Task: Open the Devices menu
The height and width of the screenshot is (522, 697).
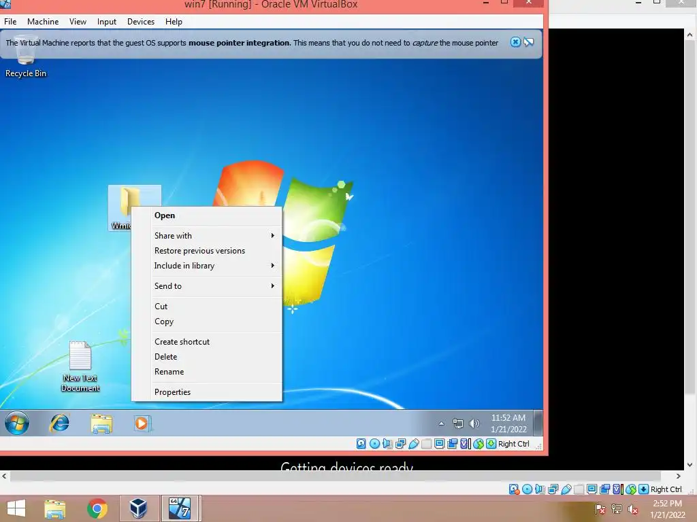Action: click(141, 21)
